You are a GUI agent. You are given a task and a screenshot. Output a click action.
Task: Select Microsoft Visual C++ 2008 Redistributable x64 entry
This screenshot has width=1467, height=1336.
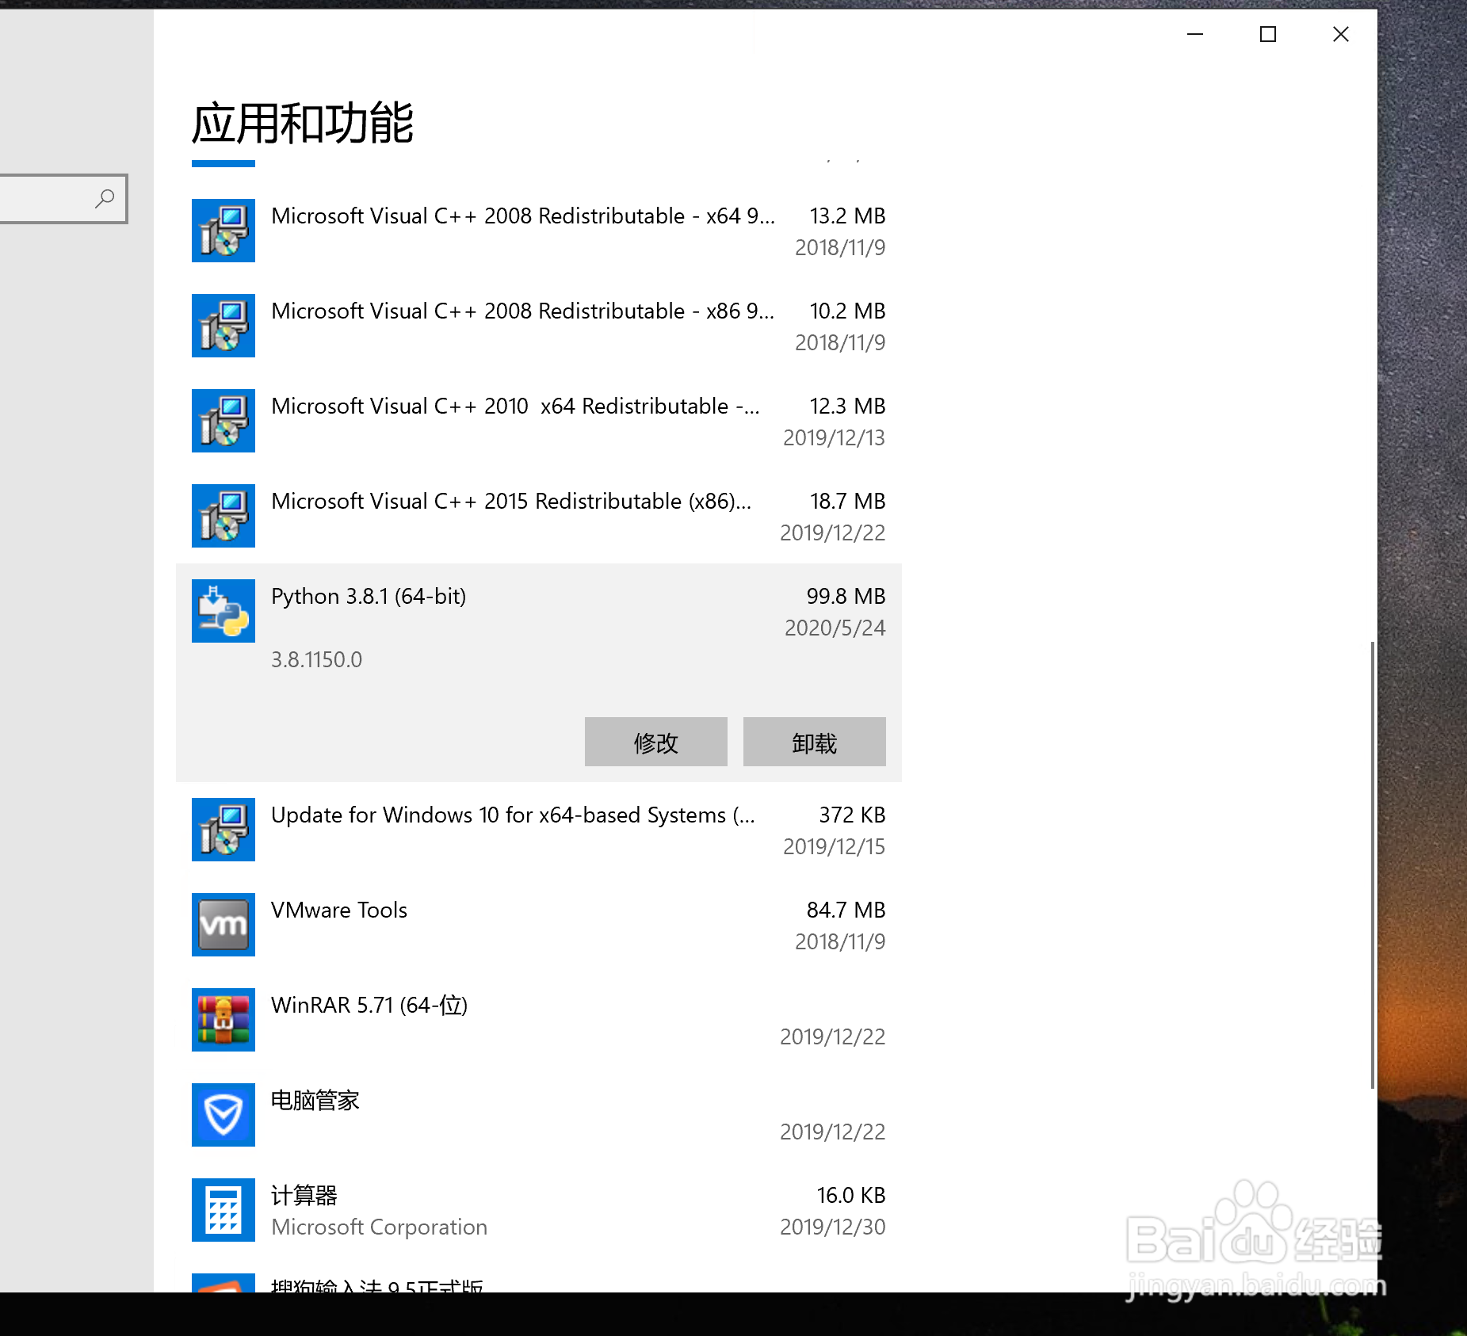click(539, 231)
